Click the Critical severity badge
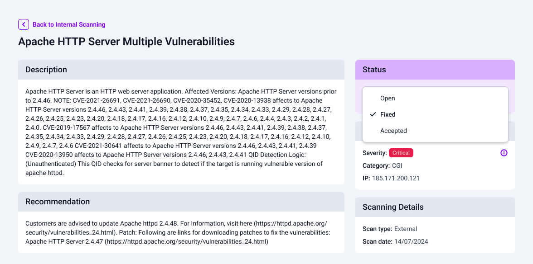533x264 pixels. [401, 153]
